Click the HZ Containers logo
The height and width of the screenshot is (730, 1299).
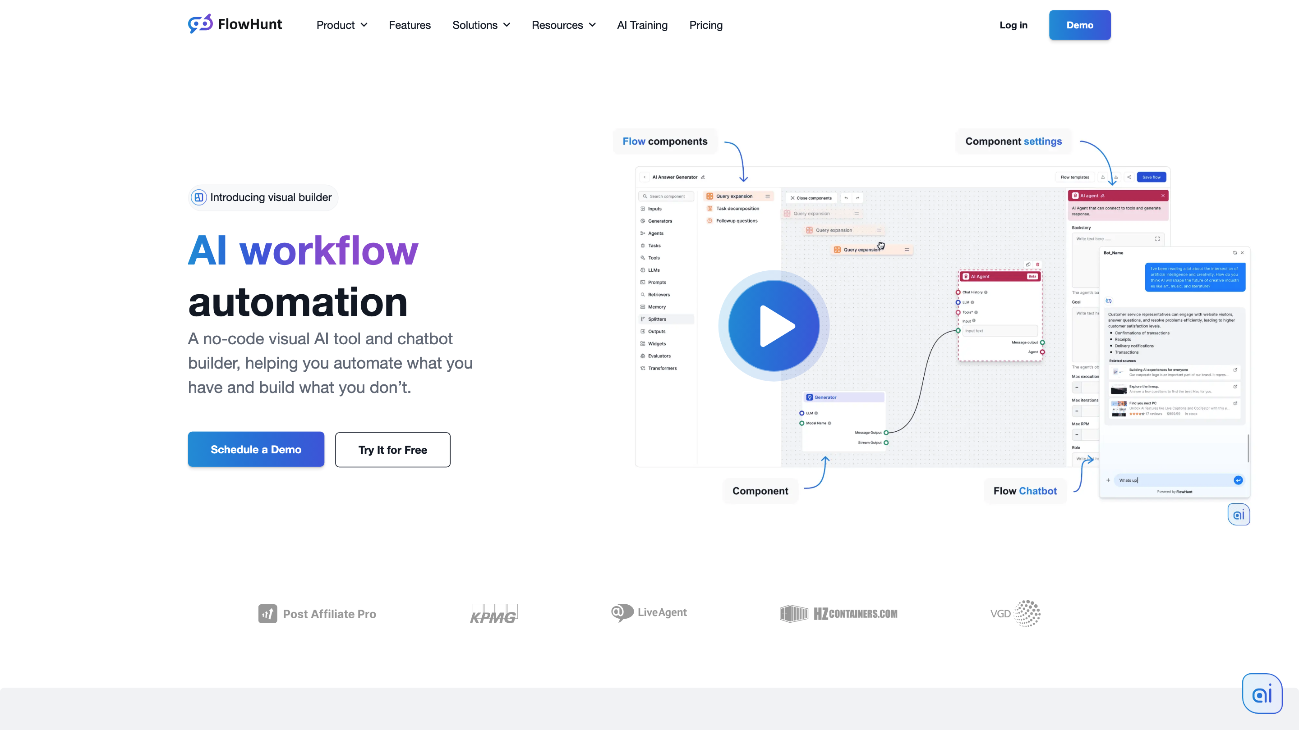(838, 614)
